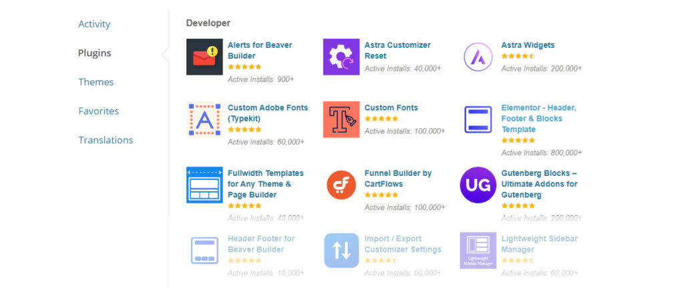The height and width of the screenshot is (296, 684).
Task: Open Elementor - Header, Footer & Blocks Template link
Action: click(539, 119)
